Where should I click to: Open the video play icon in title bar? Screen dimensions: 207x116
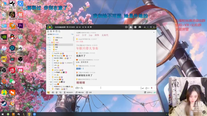(126, 27)
